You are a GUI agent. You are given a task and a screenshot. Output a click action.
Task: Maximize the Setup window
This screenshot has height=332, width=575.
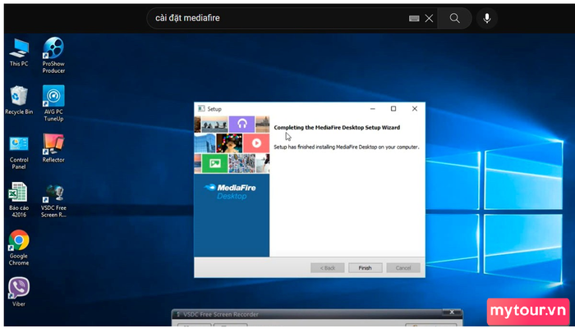393,109
